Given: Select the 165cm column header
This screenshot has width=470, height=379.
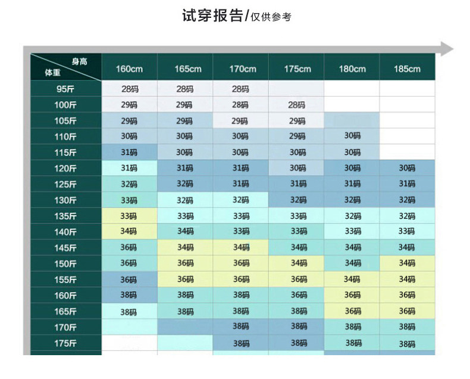Looking at the screenshot, I should click(185, 67).
